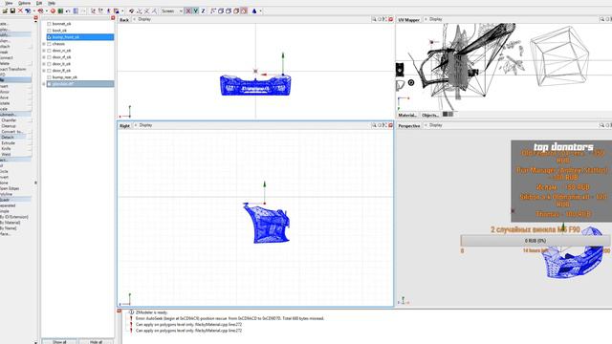
Task: Close the Back viewport with red icon
Action: (x=391, y=19)
